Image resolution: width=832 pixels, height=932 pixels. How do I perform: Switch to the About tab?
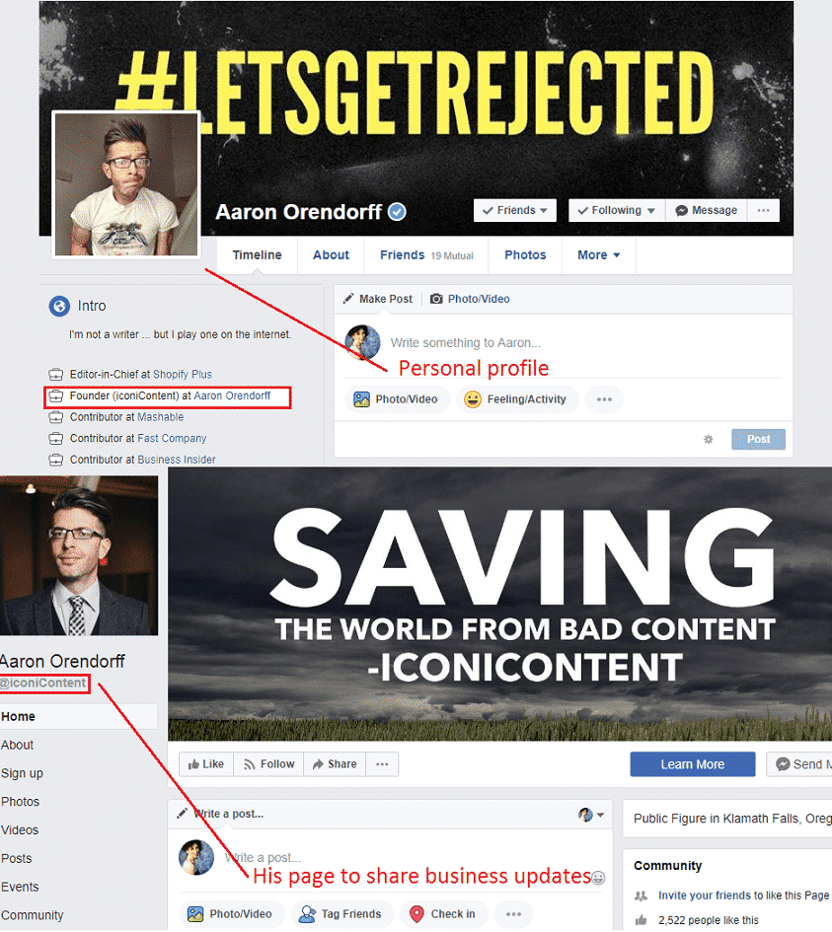pyautogui.click(x=331, y=255)
